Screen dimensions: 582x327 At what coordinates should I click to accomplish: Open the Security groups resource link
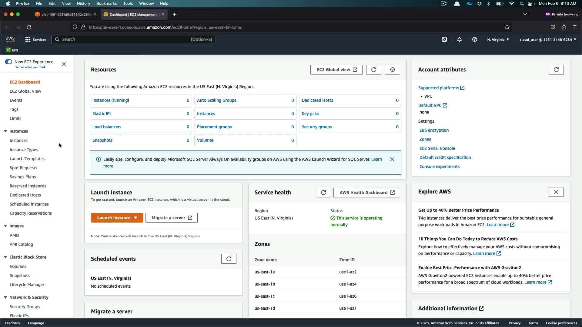[316, 127]
